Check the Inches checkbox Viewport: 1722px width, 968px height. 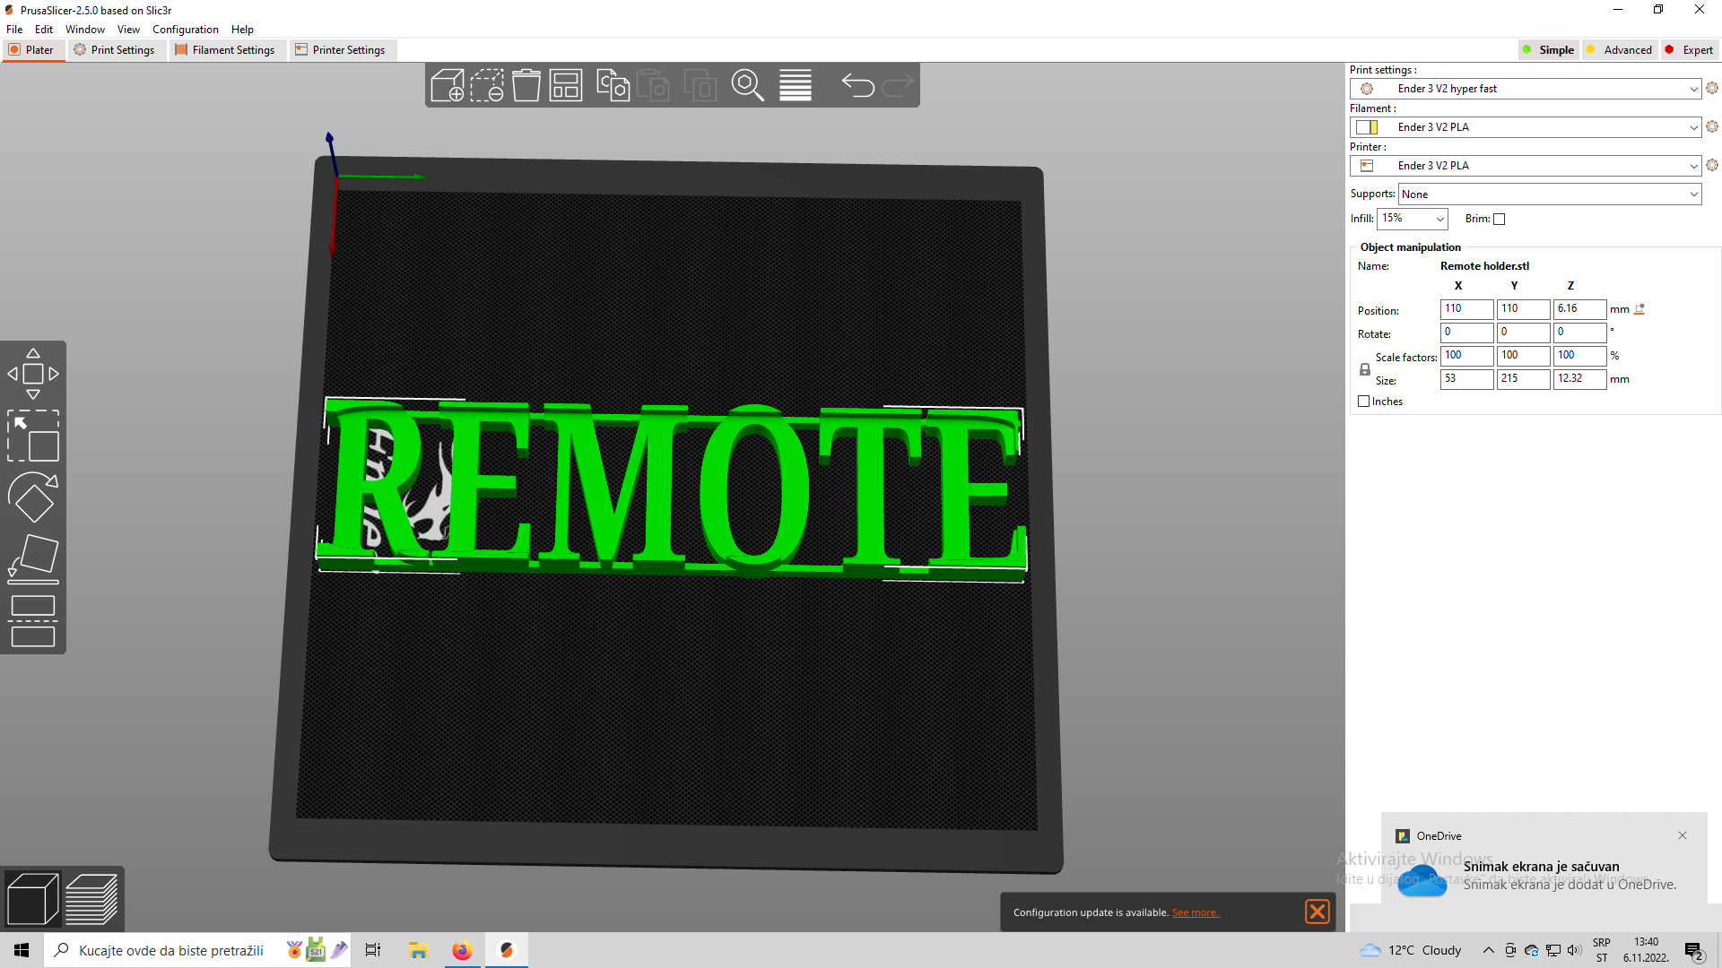coord(1364,401)
